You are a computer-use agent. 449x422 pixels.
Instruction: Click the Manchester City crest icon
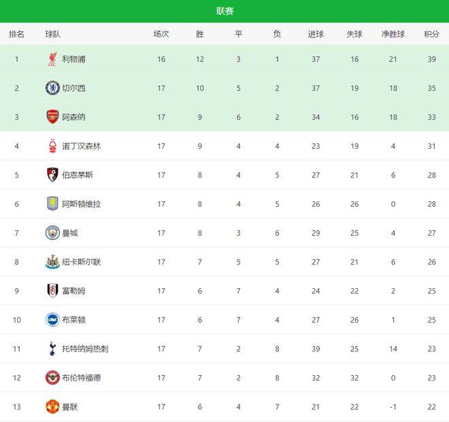coord(52,232)
